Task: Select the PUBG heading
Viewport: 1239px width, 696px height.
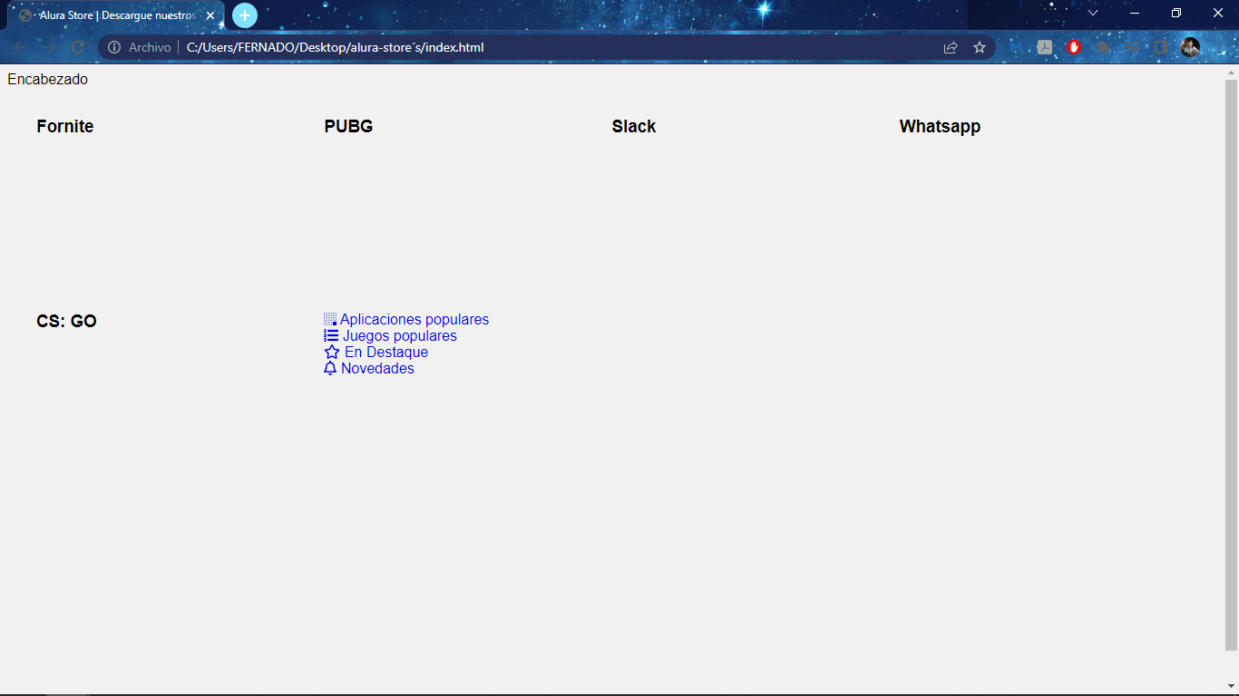Action: click(348, 126)
